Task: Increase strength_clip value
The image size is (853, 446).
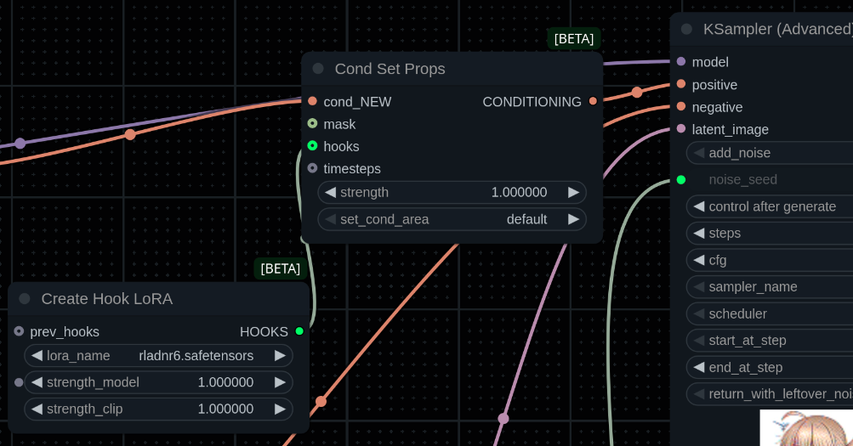Action: (x=280, y=409)
